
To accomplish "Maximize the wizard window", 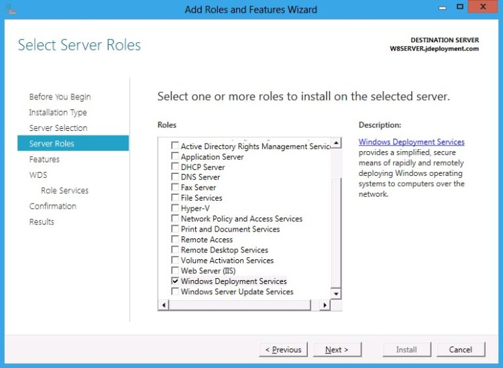I will click(x=460, y=7).
